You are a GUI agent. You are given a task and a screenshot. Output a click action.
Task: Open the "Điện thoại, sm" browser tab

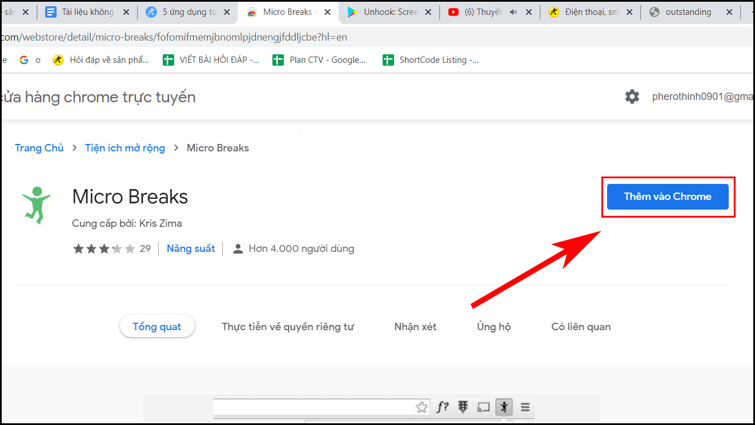589,12
